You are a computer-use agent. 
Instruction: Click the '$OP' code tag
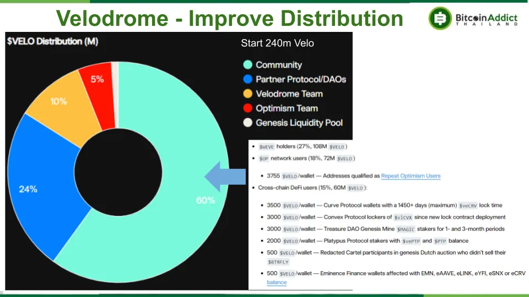point(263,158)
